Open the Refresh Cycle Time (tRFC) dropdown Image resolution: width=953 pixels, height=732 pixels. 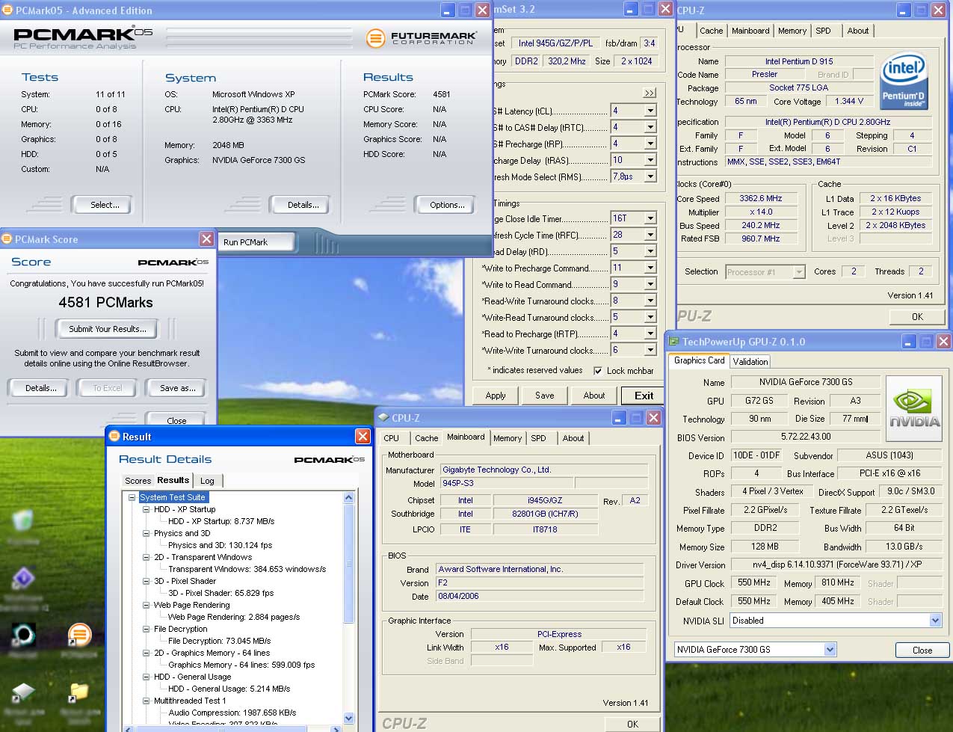(650, 235)
